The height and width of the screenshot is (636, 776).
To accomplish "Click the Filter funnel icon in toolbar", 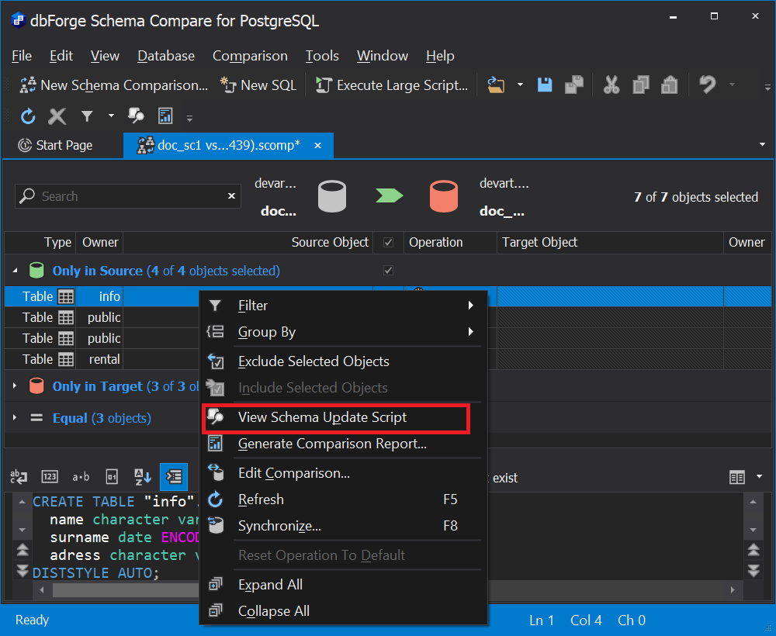I will [x=87, y=116].
